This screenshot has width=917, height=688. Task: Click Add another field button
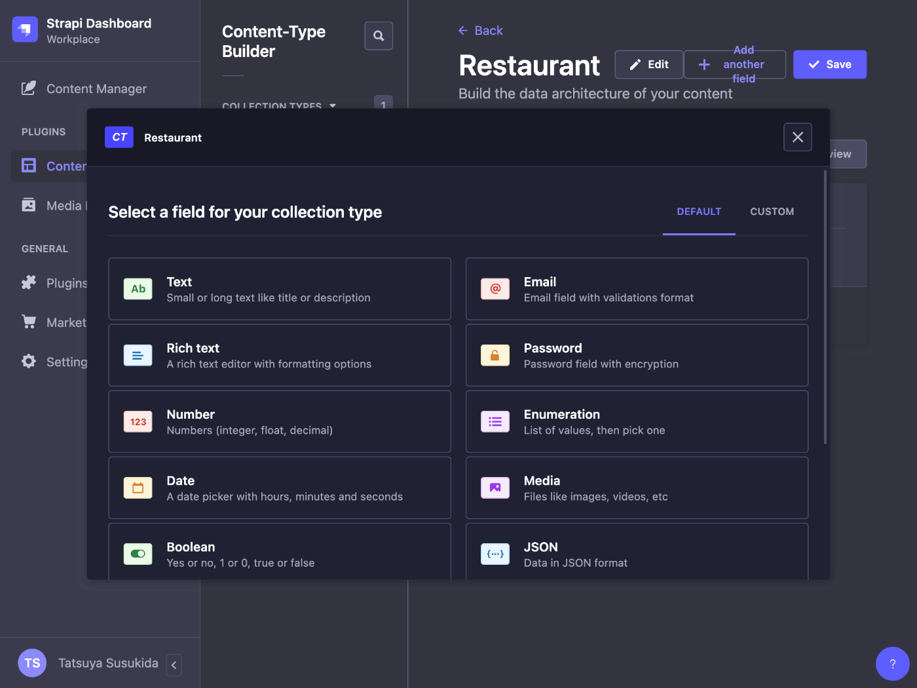pos(735,64)
